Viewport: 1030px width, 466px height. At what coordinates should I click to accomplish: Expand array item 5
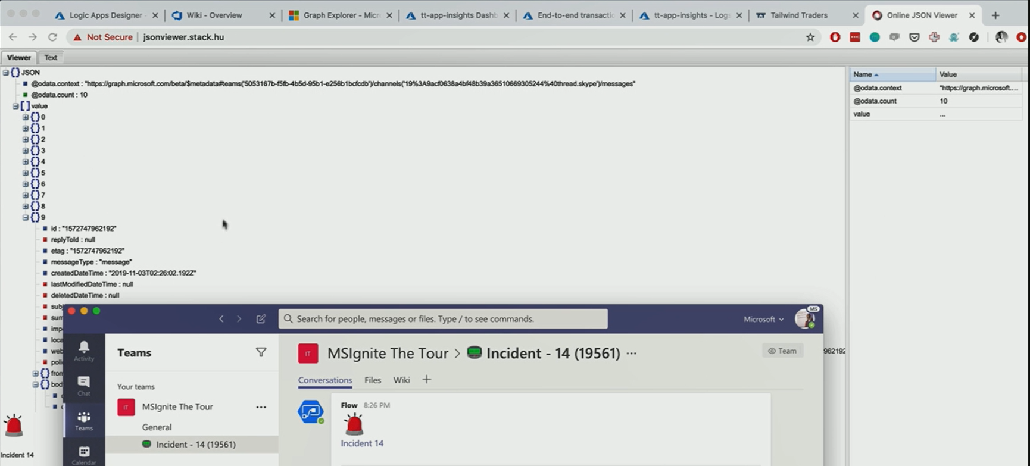(26, 173)
